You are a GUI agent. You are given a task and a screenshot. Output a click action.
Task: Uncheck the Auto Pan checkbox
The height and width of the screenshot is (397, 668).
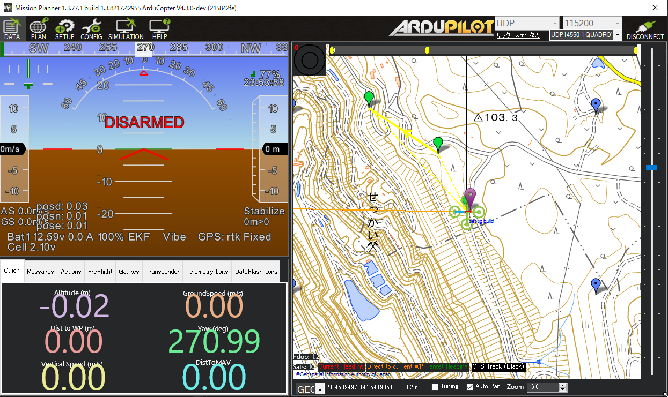(x=470, y=387)
